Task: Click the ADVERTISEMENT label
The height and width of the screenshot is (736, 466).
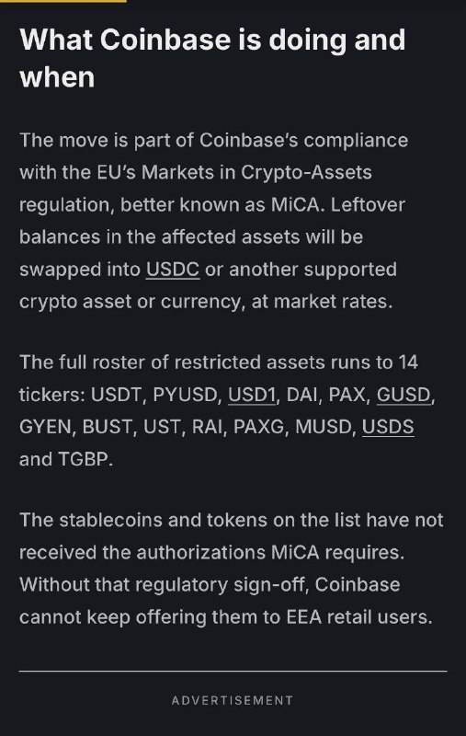Action: (x=233, y=700)
